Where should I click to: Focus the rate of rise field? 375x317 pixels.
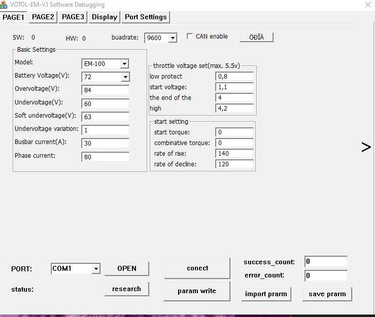tap(234, 154)
